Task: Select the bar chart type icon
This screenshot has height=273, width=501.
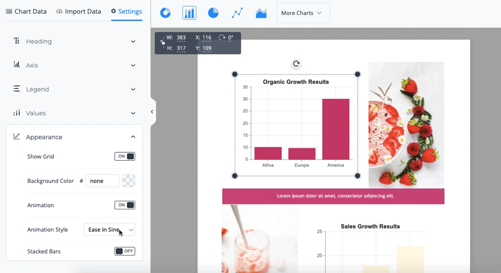Action: [189, 13]
